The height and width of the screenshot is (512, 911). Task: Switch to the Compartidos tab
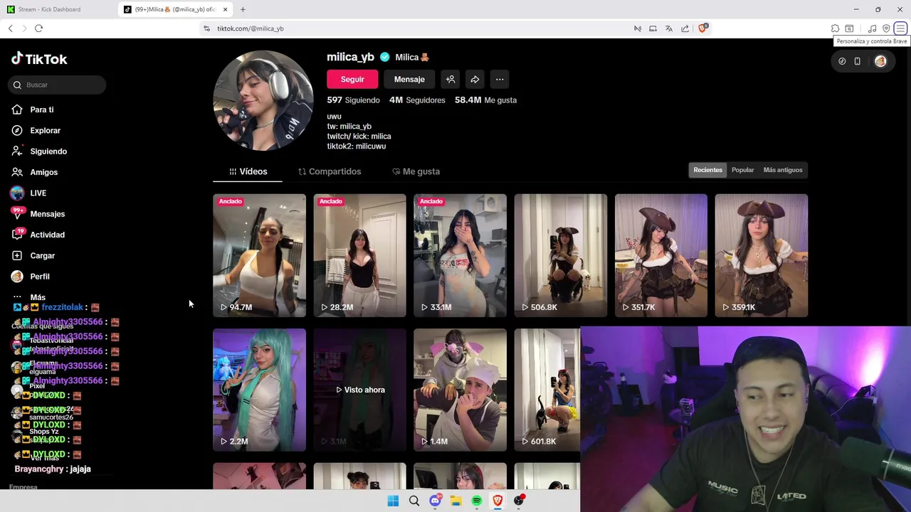(x=330, y=171)
